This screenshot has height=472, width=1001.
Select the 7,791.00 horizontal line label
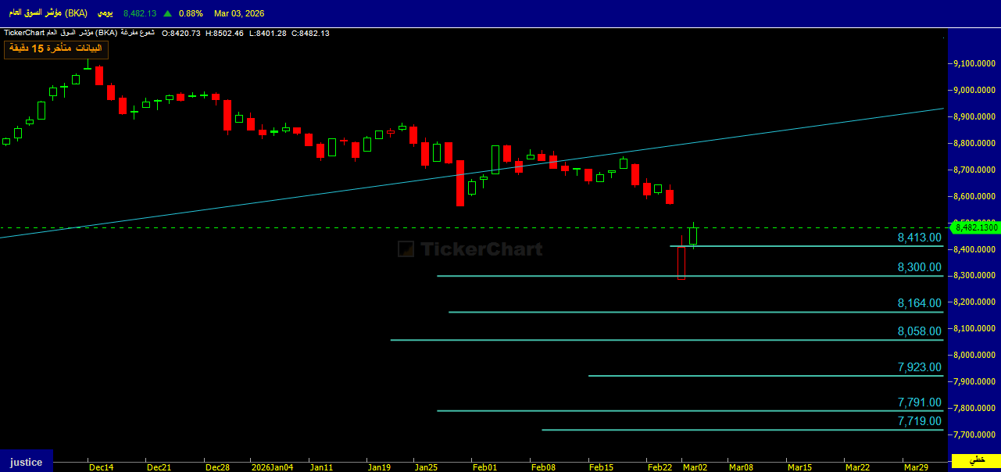919,402
